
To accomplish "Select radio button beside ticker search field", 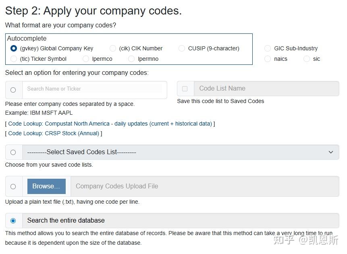I will click(x=13, y=90).
